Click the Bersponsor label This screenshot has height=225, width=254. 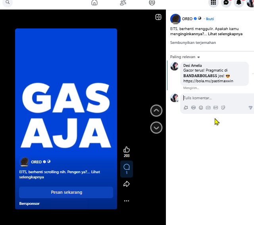pyautogui.click(x=29, y=204)
